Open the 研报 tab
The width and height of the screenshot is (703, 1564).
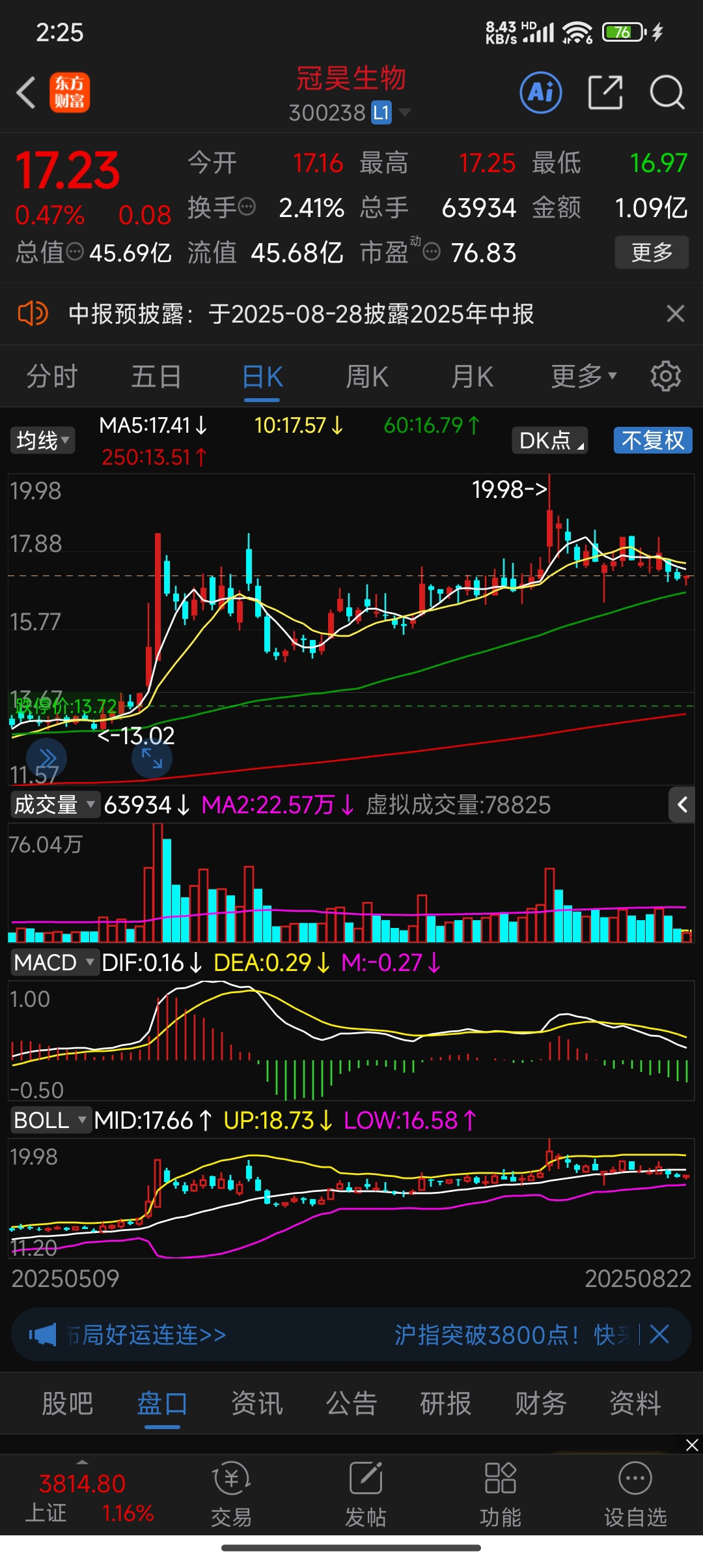click(446, 1403)
